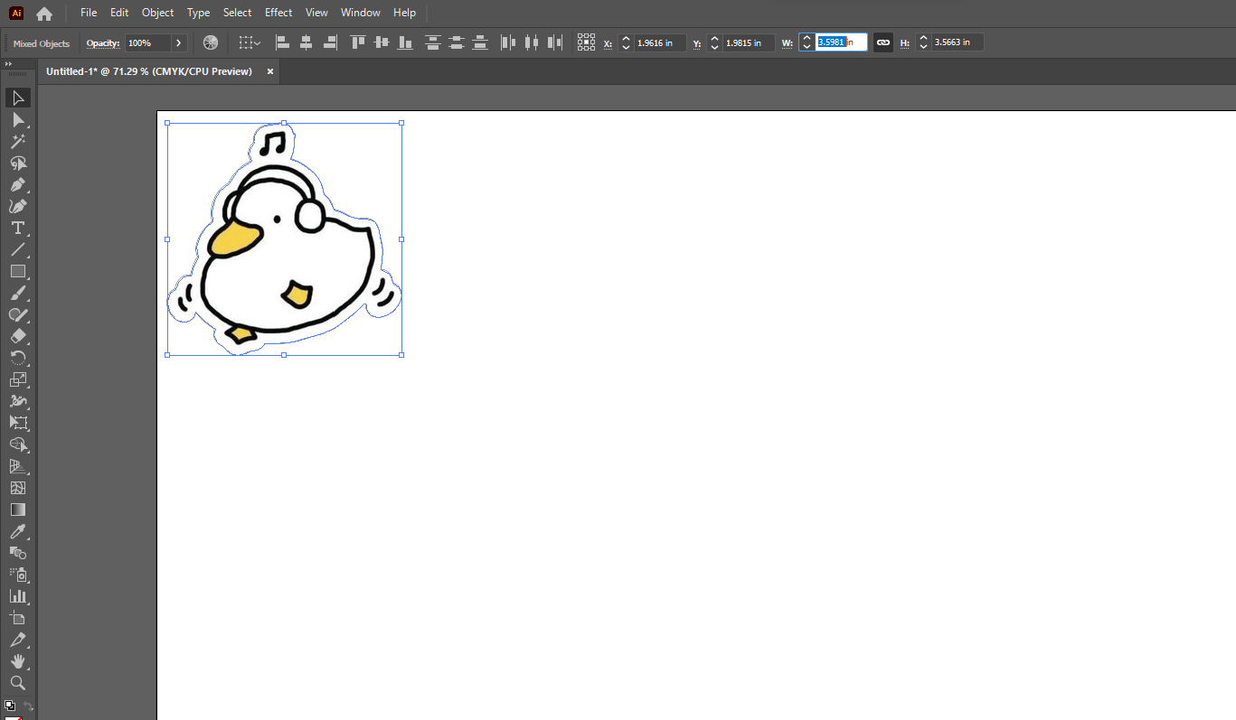Select the Line Segment tool

17,249
